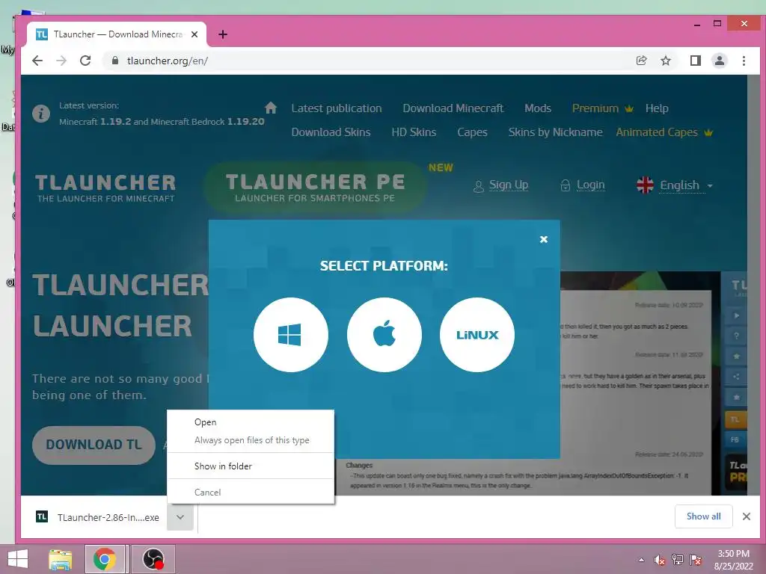The image size is (766, 574).
Task: Open File Explorer from the taskbar
Action: pos(61,559)
